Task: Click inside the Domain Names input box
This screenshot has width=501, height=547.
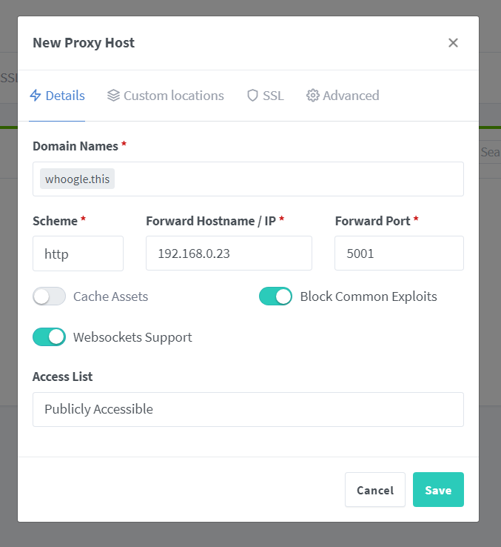Action: point(289,179)
